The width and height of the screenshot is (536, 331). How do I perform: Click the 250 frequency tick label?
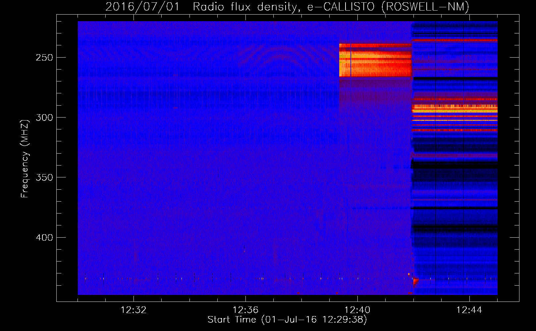click(x=44, y=58)
